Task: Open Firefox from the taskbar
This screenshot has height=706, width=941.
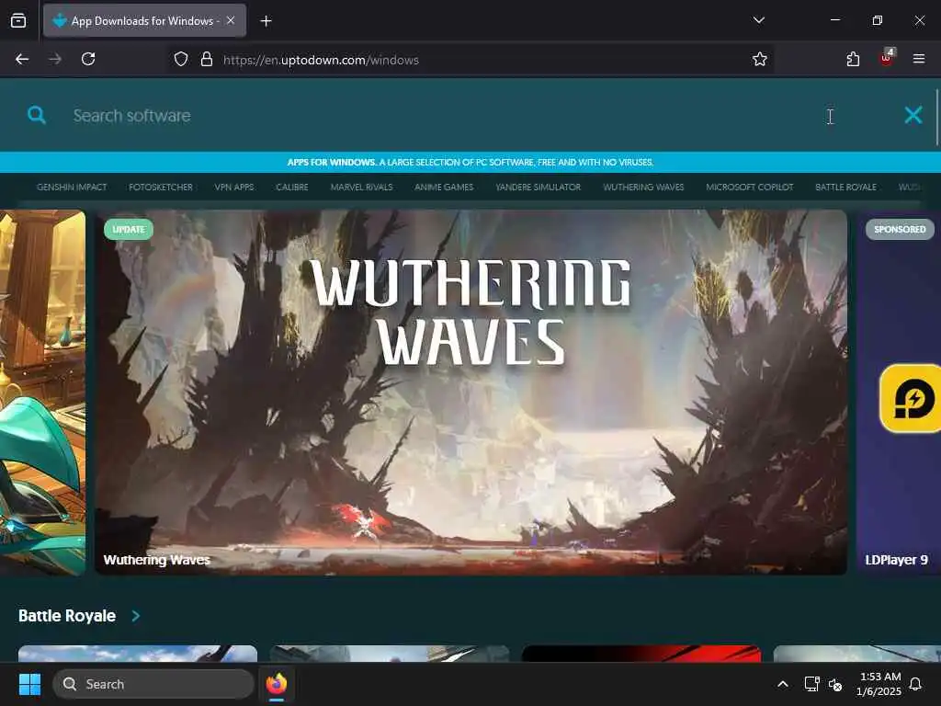Action: point(277,684)
